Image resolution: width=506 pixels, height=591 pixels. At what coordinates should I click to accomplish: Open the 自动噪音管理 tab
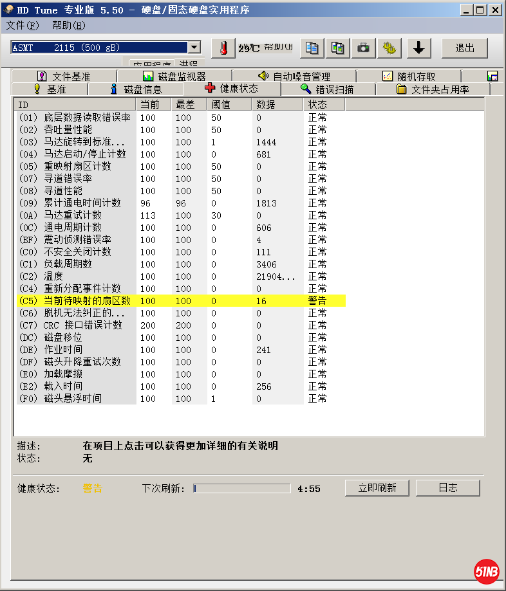click(294, 77)
